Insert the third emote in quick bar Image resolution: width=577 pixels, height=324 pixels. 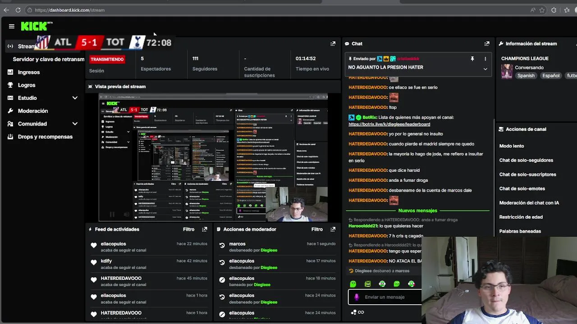[382, 284]
